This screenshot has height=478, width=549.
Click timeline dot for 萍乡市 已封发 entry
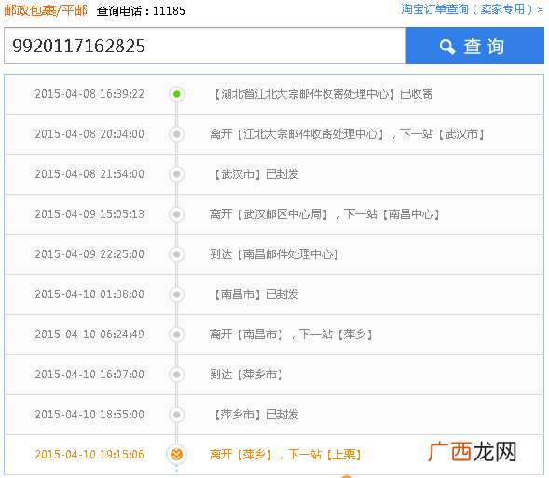177,415
